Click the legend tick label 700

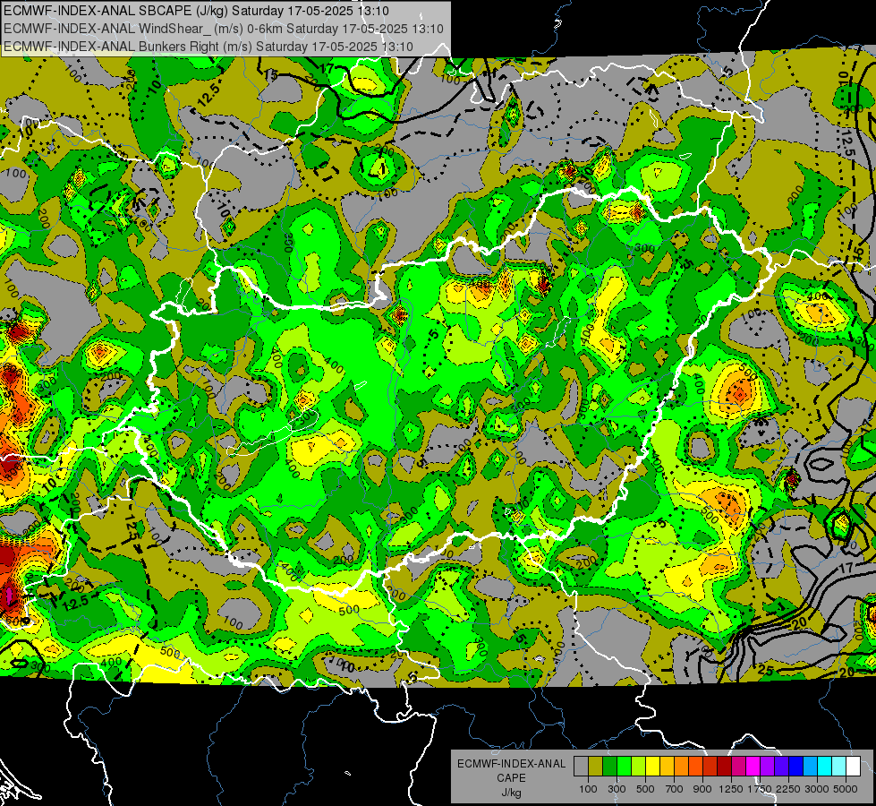675,789
